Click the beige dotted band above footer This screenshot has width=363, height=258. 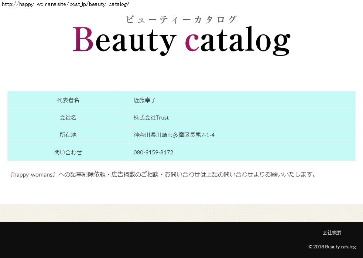pyautogui.click(x=181, y=213)
